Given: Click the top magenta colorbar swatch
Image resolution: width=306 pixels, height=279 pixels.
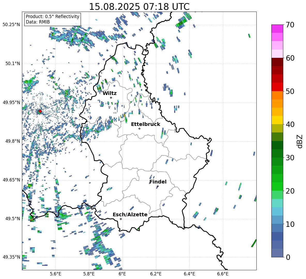Looking at the screenshot, I should click(277, 29).
